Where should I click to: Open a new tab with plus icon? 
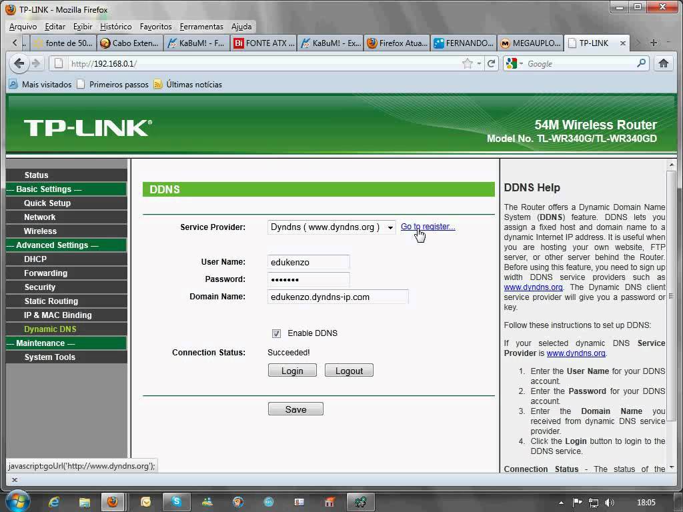pyautogui.click(x=654, y=43)
